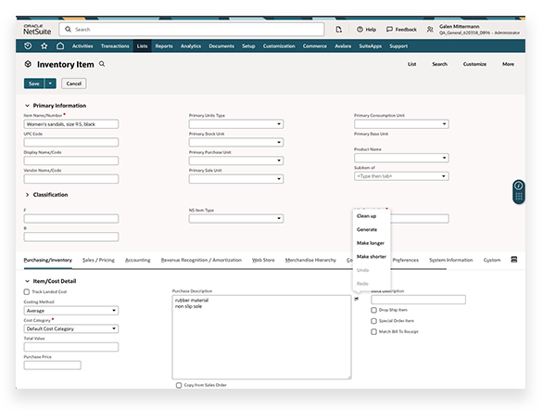Click the List link
Screen dimensions: 543x411
click(x=411, y=64)
